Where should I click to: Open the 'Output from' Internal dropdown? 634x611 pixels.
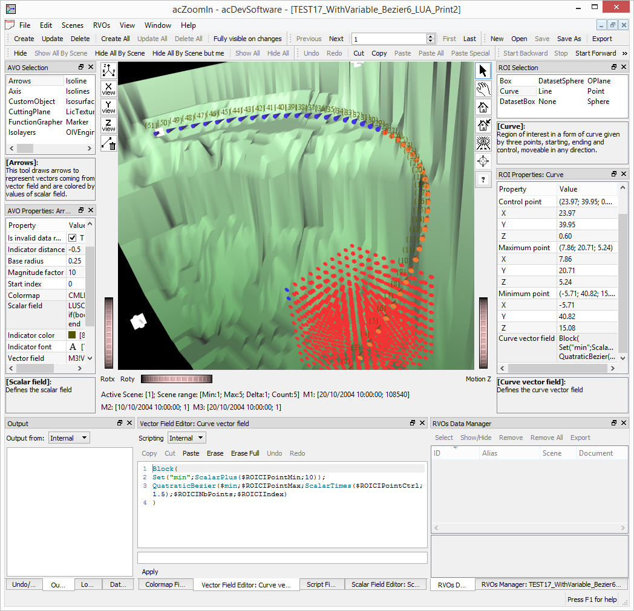point(68,438)
